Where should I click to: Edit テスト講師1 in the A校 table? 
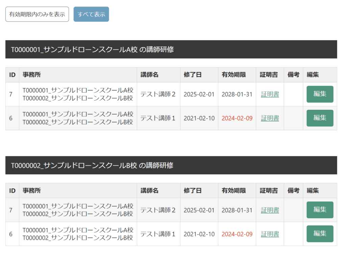320,118
